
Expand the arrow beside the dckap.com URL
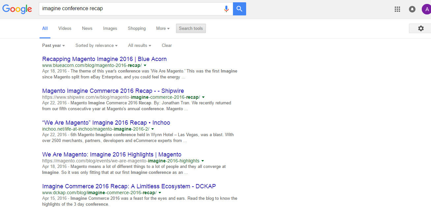click(x=160, y=193)
